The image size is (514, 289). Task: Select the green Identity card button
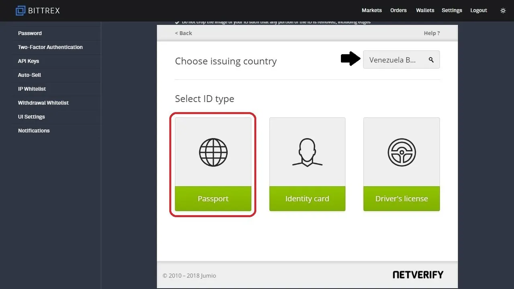pyautogui.click(x=307, y=199)
